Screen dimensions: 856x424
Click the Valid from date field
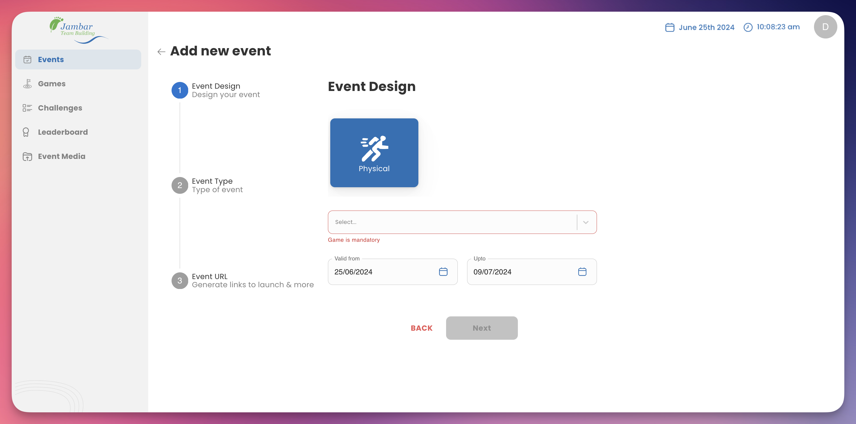pyautogui.click(x=382, y=271)
